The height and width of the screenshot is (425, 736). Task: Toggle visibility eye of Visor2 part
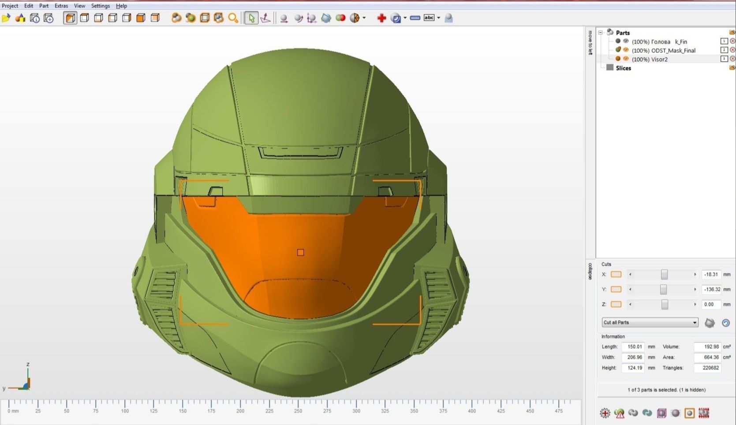pos(626,59)
